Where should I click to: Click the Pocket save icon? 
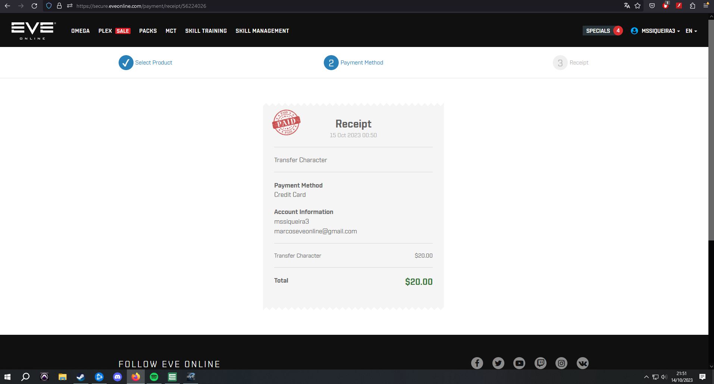[652, 6]
